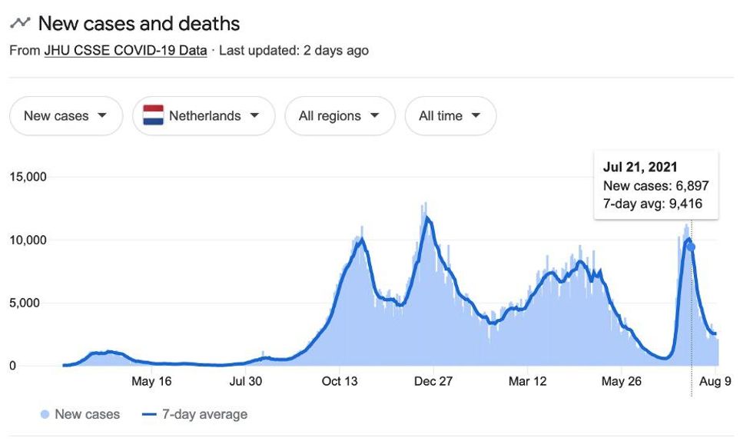Open the Netherlands country dropdown
The height and width of the screenshot is (441, 753).
pyautogui.click(x=204, y=116)
